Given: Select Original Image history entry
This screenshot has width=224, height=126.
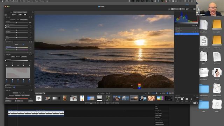Looking at the screenshot, I should (187, 34).
